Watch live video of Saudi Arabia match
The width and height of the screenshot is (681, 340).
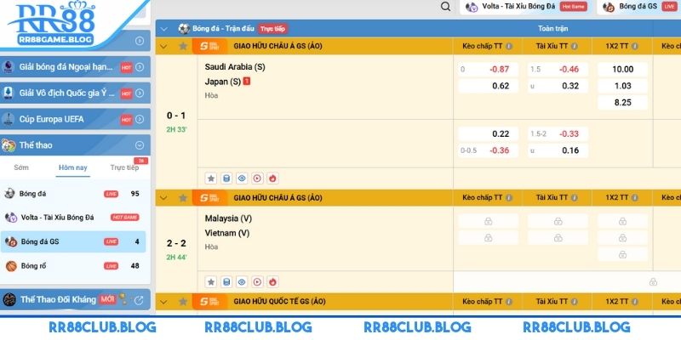(257, 178)
